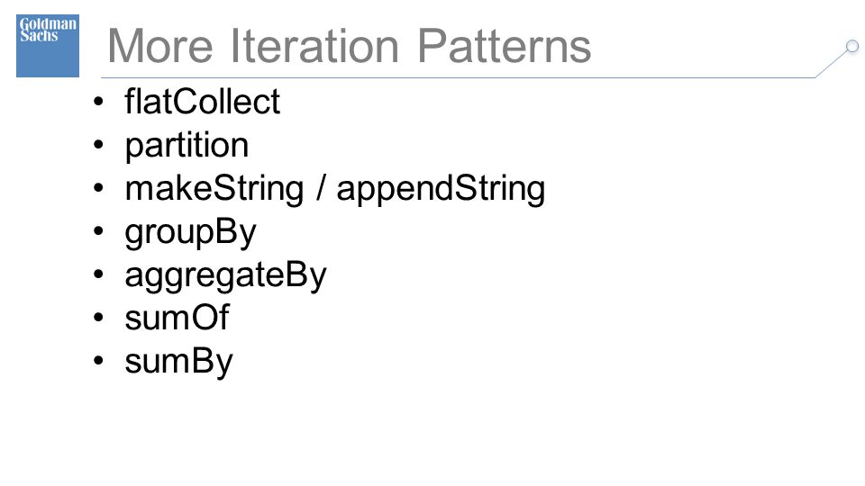This screenshot has height=486, width=865.
Task: Select the groupBy bullet item
Action: (190, 232)
